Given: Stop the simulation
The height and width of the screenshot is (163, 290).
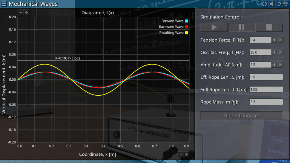Looking at the screenshot, I should pyautogui.click(x=269, y=27).
